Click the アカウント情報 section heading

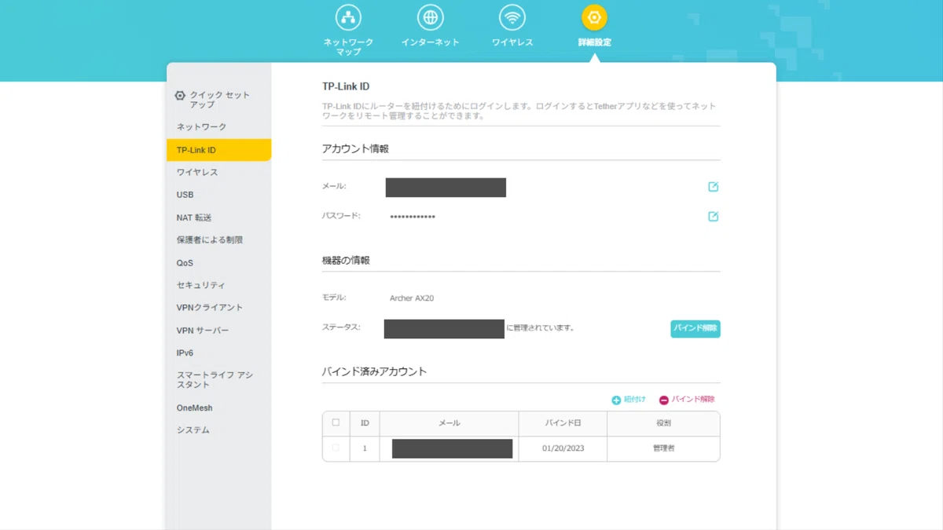pos(355,148)
